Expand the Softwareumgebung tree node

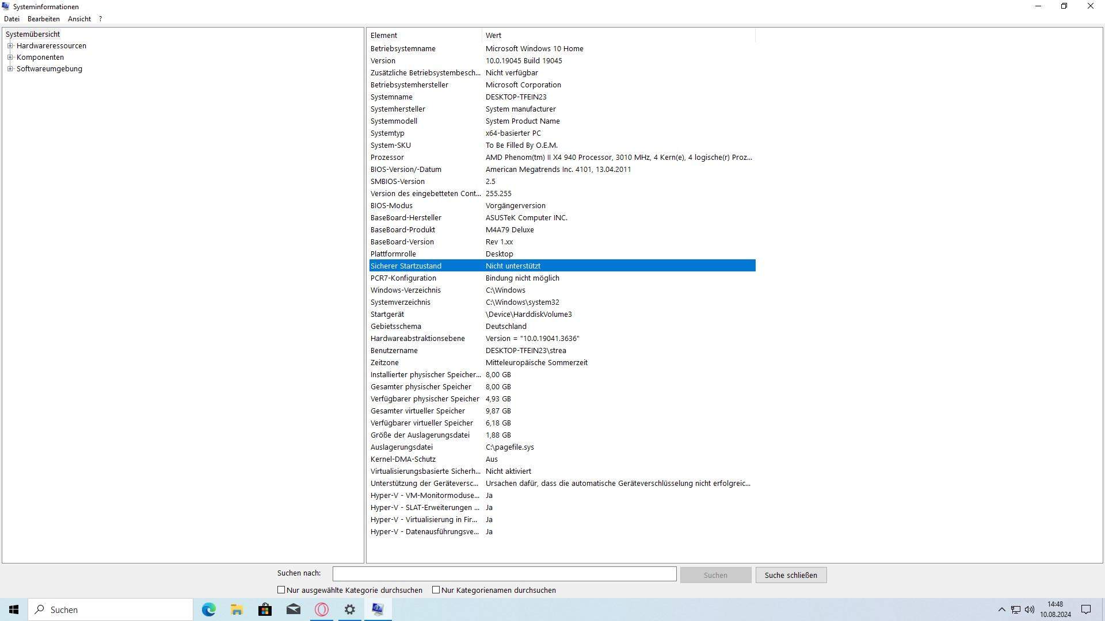(x=10, y=68)
